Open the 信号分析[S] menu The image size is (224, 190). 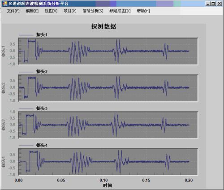point(93,11)
